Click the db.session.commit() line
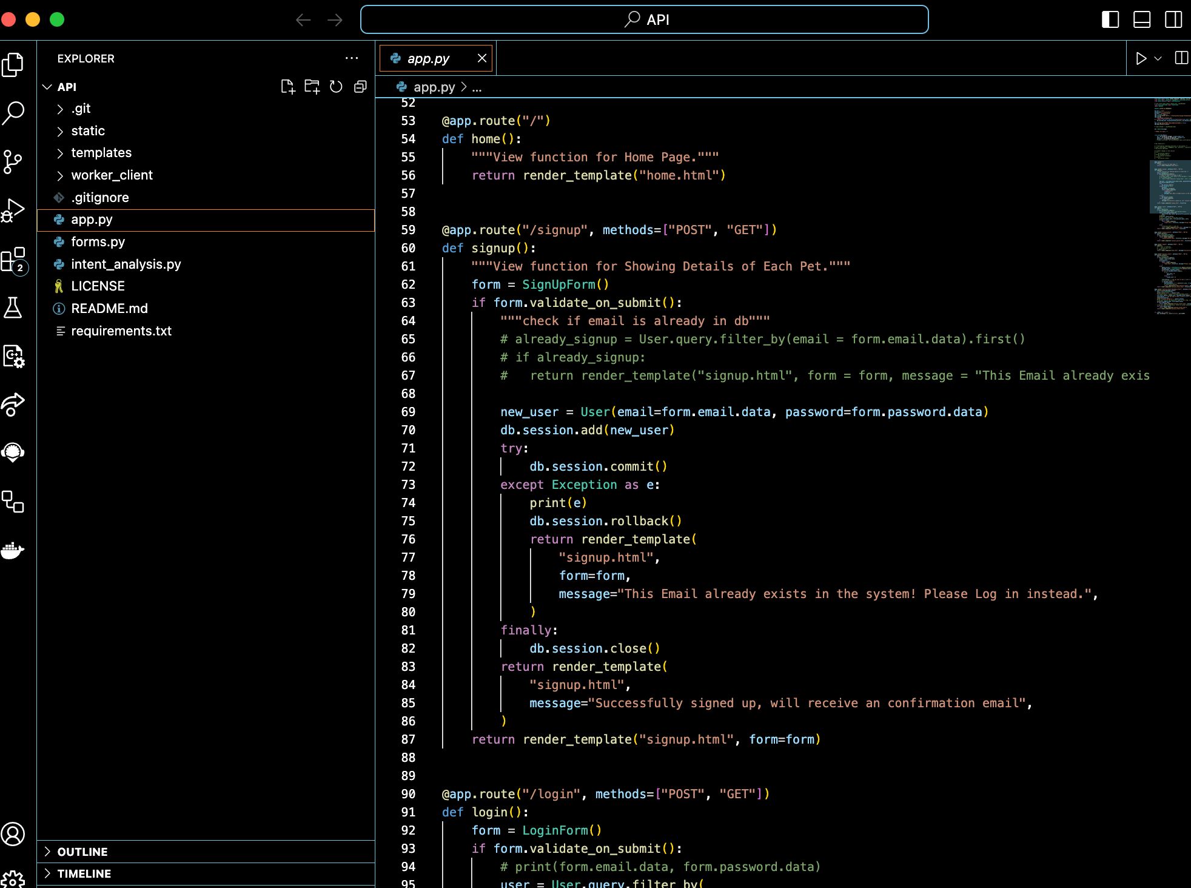Screen dimensions: 1191x888 (x=598, y=466)
